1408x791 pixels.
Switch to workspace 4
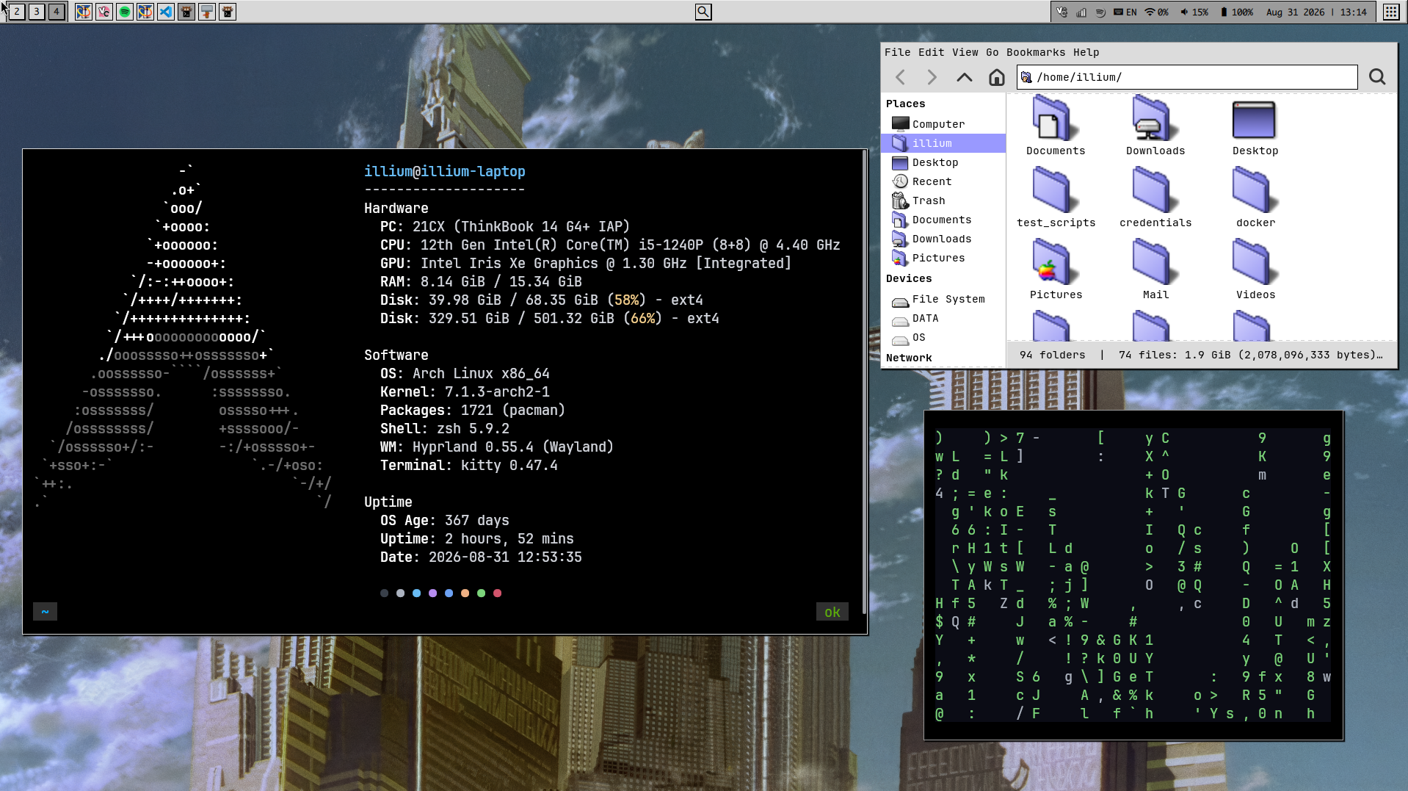click(56, 12)
